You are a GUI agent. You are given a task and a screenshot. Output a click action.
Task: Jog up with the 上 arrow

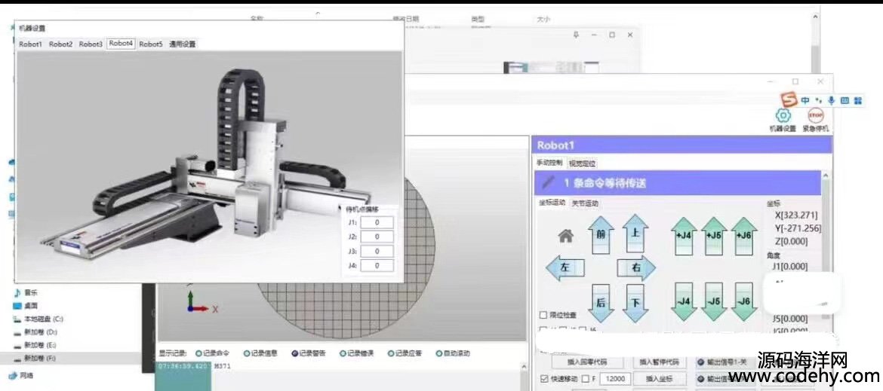(635, 233)
